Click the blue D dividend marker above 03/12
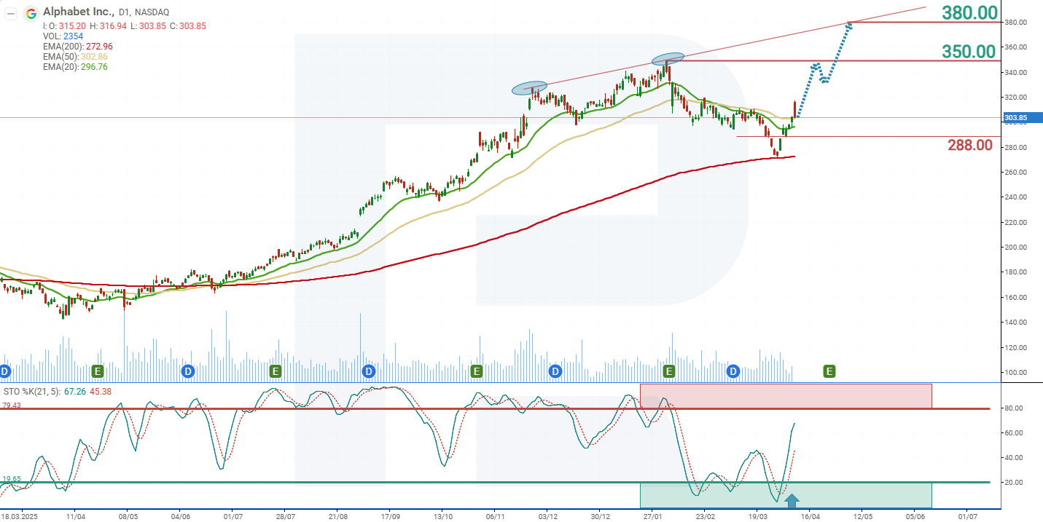The image size is (1043, 522). [x=554, y=371]
